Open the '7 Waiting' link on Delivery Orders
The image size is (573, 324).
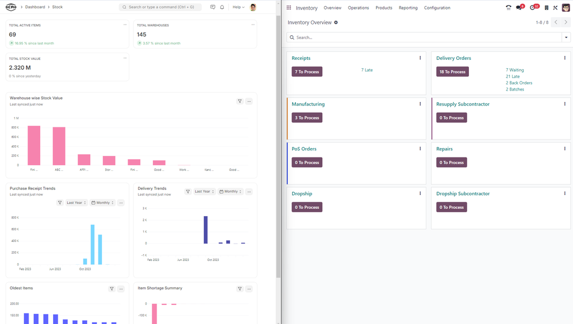515,70
